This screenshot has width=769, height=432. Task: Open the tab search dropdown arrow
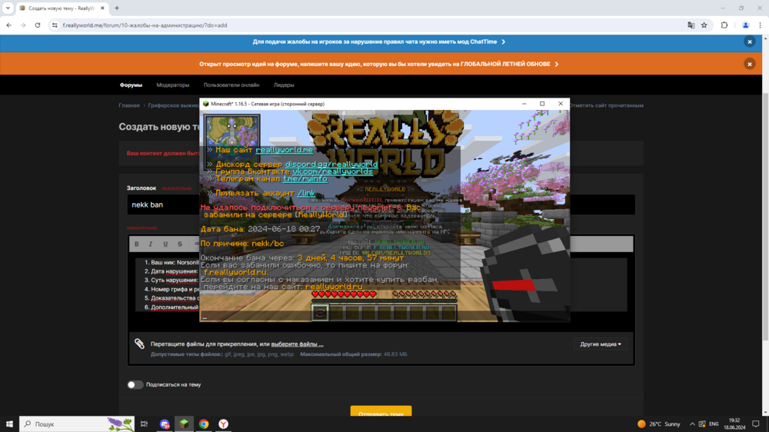[x=8, y=8]
